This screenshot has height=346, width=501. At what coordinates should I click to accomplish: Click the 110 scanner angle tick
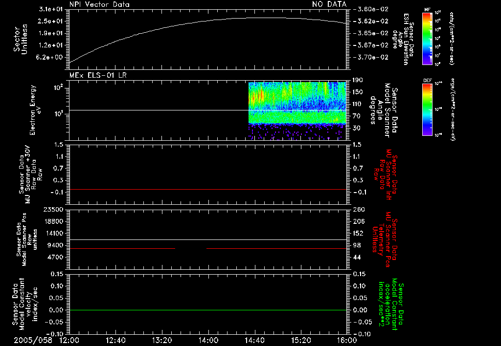point(358,104)
